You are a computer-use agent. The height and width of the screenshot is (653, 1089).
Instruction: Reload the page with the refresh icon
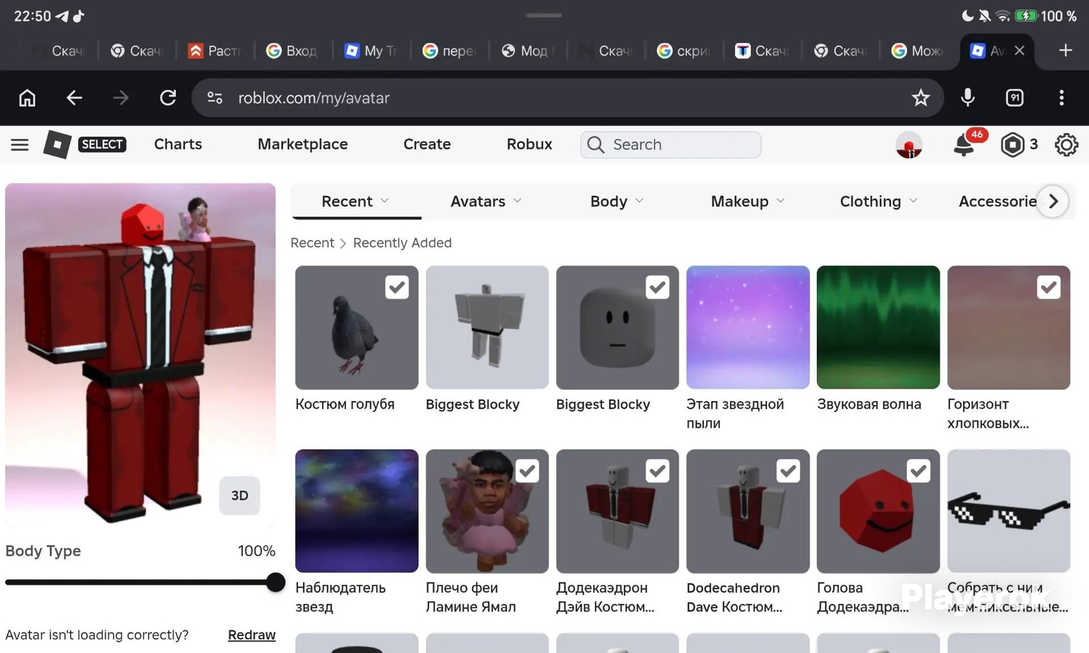[x=168, y=98]
